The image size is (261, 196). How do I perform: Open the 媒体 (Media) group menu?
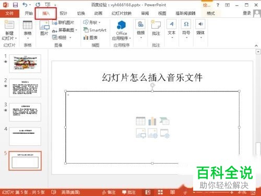[200, 29]
